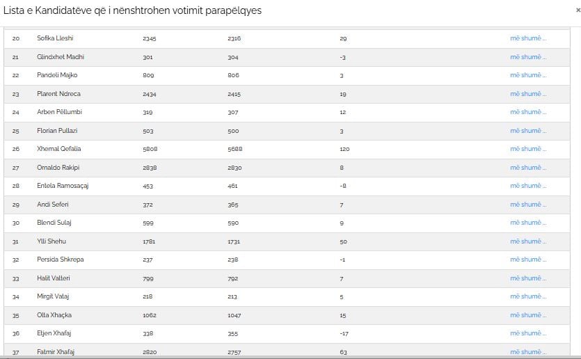
Task: Open 'më shumë' link for Glindxhet Madhi
Action: tap(528, 56)
